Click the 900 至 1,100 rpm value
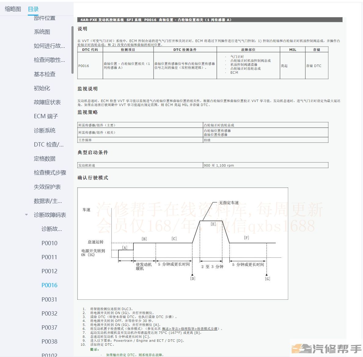Image resolution: width=363 pixels, height=357 pixels. pos(266,165)
